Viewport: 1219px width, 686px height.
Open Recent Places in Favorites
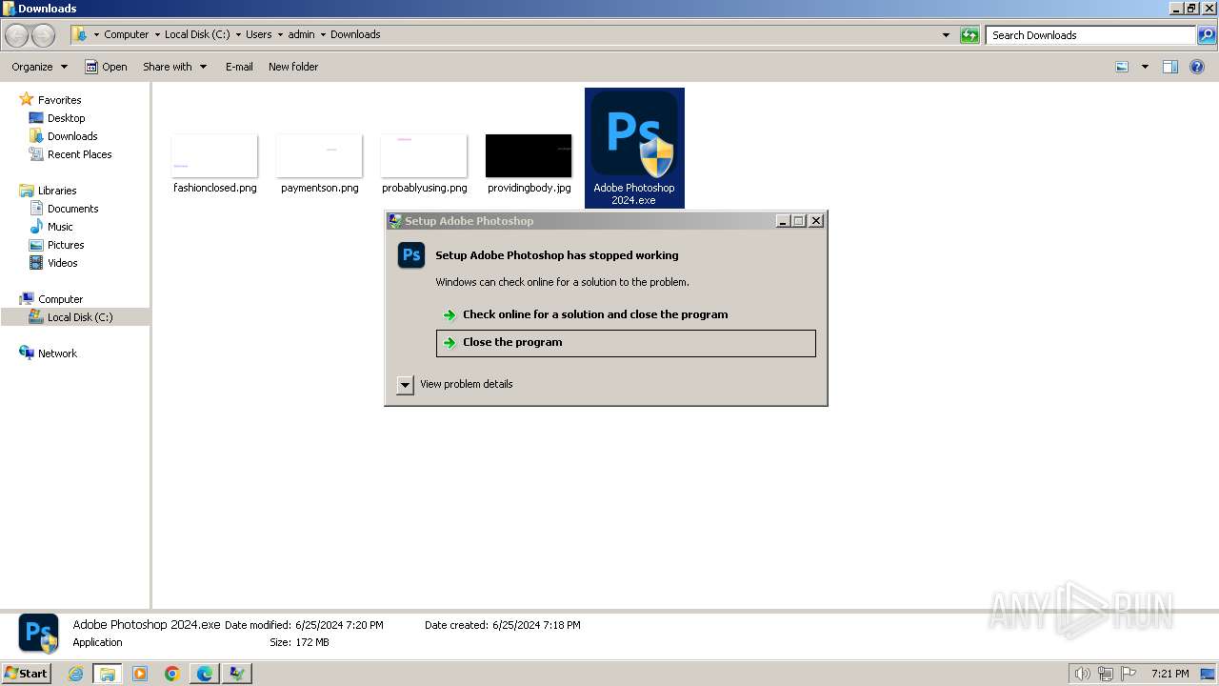point(79,154)
